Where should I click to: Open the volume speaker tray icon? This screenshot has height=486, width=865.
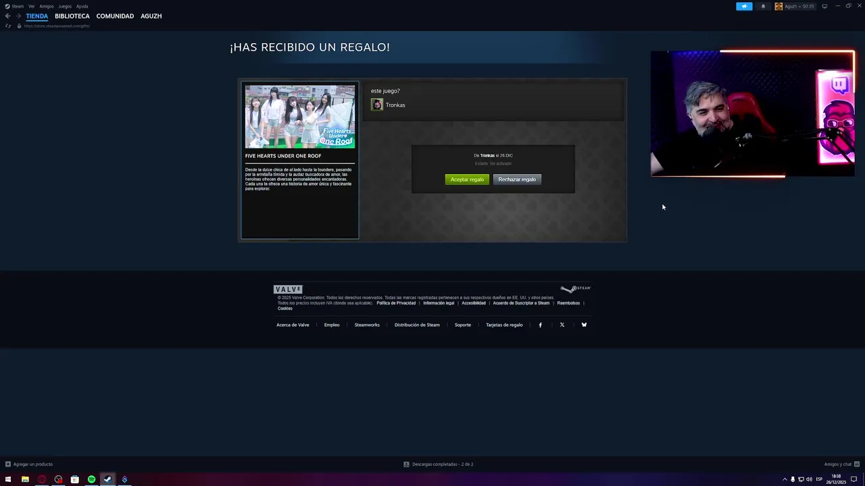(x=809, y=479)
